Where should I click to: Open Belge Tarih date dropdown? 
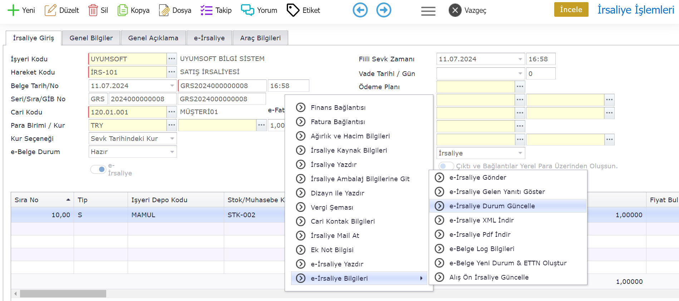click(x=172, y=86)
